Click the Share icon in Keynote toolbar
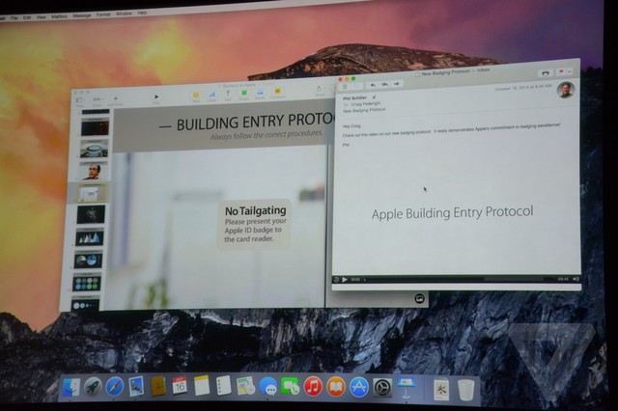This screenshot has height=411, width=618. click(x=320, y=90)
